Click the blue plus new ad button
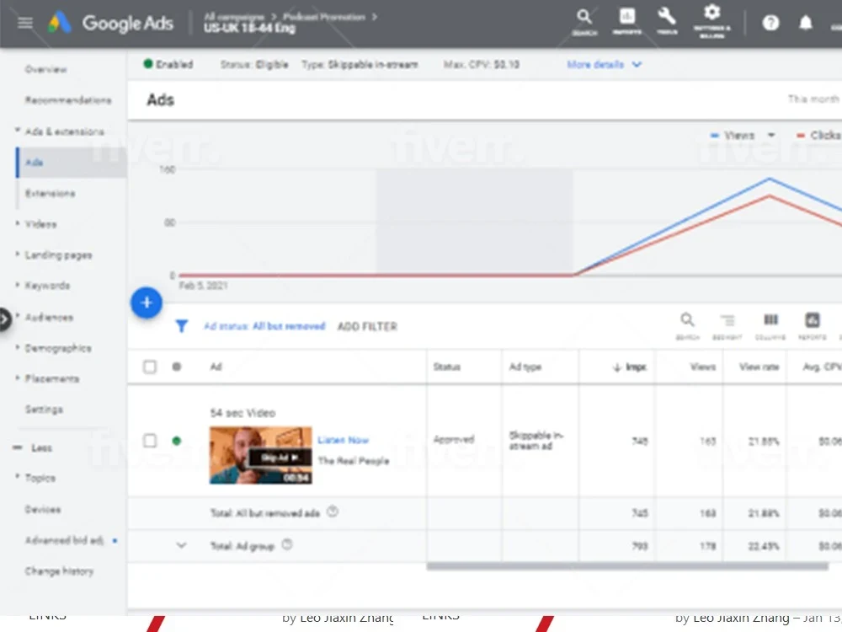This screenshot has height=632, width=842. coord(146,303)
